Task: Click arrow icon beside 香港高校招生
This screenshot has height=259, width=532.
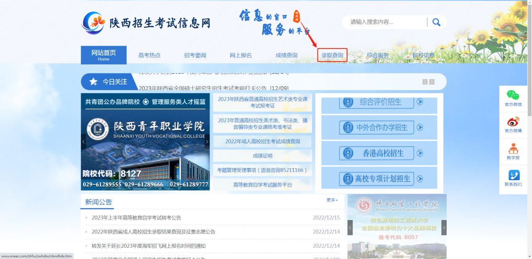Action: 419,153
